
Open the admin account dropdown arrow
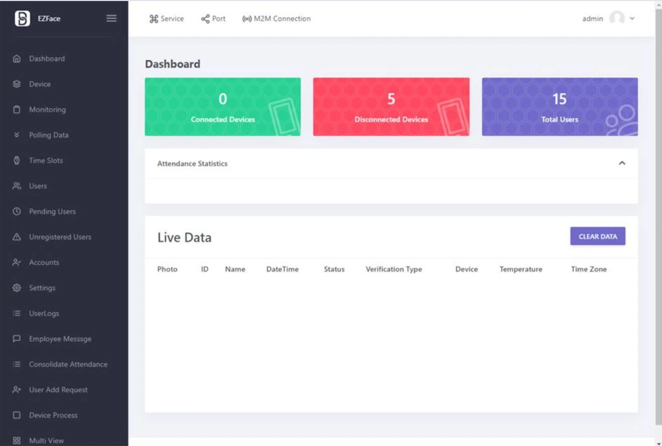click(632, 19)
